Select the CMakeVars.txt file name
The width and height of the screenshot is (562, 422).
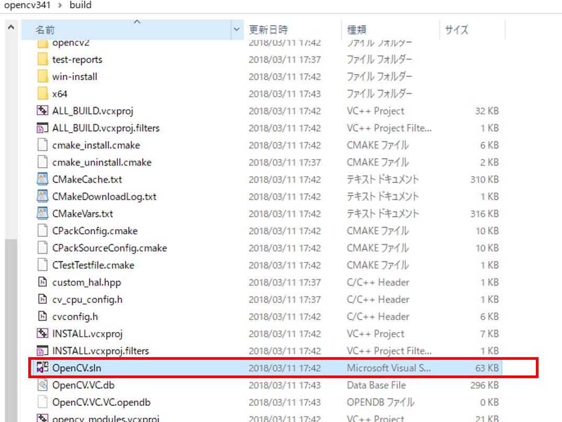[x=82, y=214]
